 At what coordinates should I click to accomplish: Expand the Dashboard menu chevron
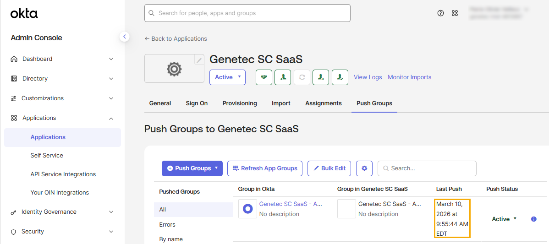[x=111, y=59]
